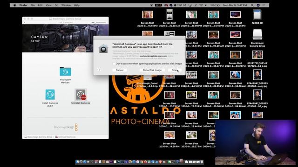Select the 87449947 _o.jpg file thumbnail
The width and height of the screenshot is (298, 167).
tap(257, 95)
